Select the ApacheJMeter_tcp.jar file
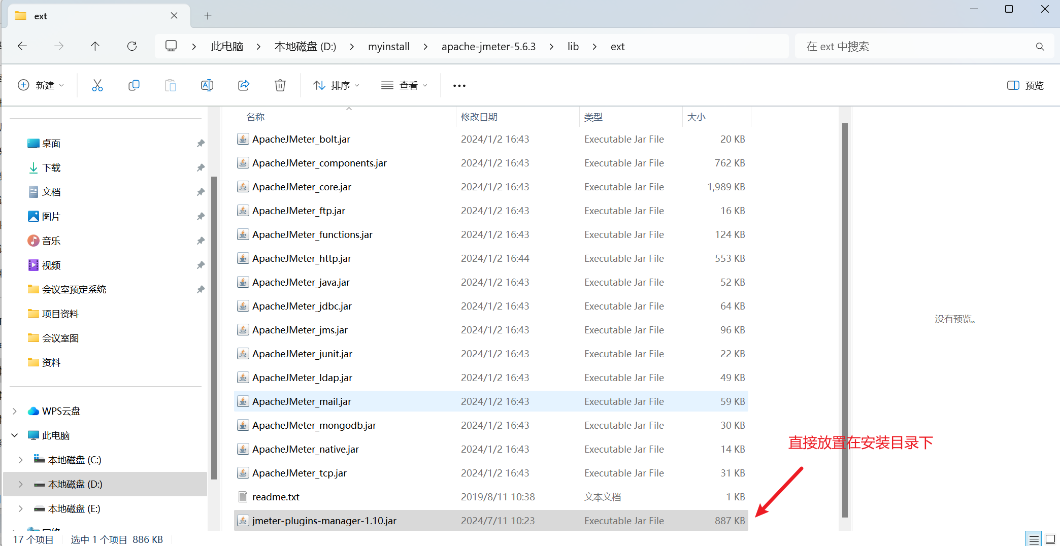This screenshot has width=1060, height=546. coord(491,473)
